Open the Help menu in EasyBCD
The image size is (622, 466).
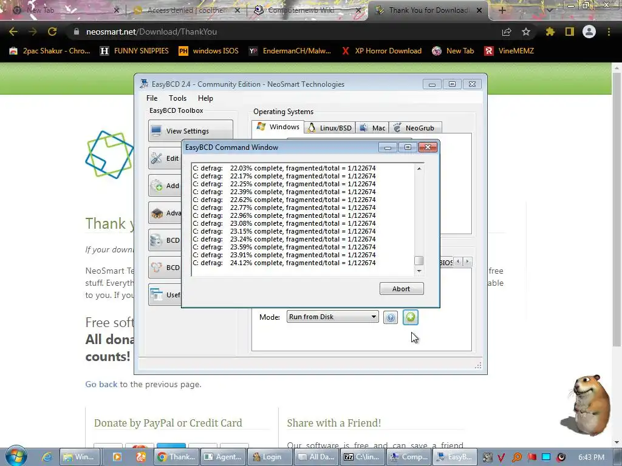[205, 98]
